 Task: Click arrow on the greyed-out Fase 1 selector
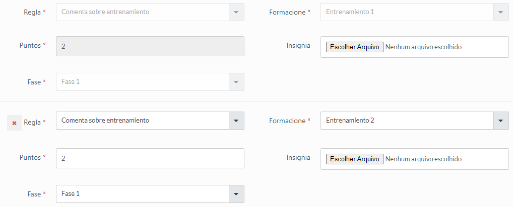pyautogui.click(x=236, y=82)
